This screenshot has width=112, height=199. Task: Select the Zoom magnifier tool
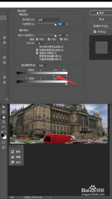pos(4,122)
